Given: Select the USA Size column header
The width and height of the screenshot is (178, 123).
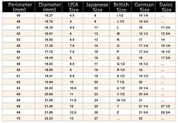Looking at the screenshot, I should (x=73, y=7).
